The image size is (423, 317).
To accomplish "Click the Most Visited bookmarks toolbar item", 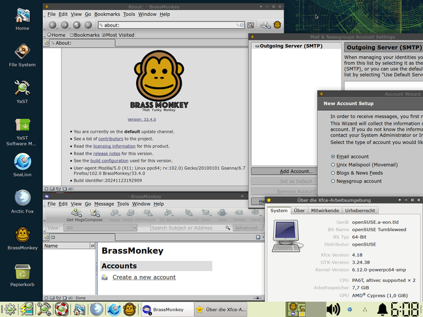I will [118, 35].
